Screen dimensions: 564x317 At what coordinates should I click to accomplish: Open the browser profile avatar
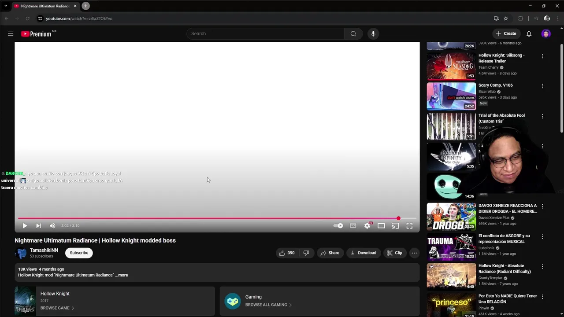click(x=547, y=18)
